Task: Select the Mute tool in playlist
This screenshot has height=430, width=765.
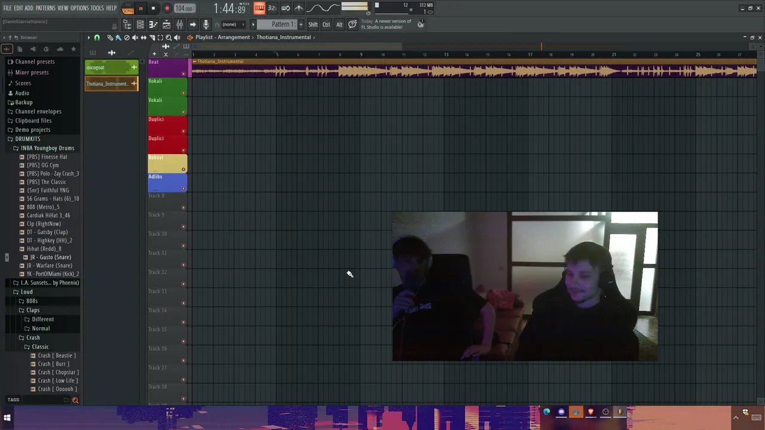Action: coord(135,38)
